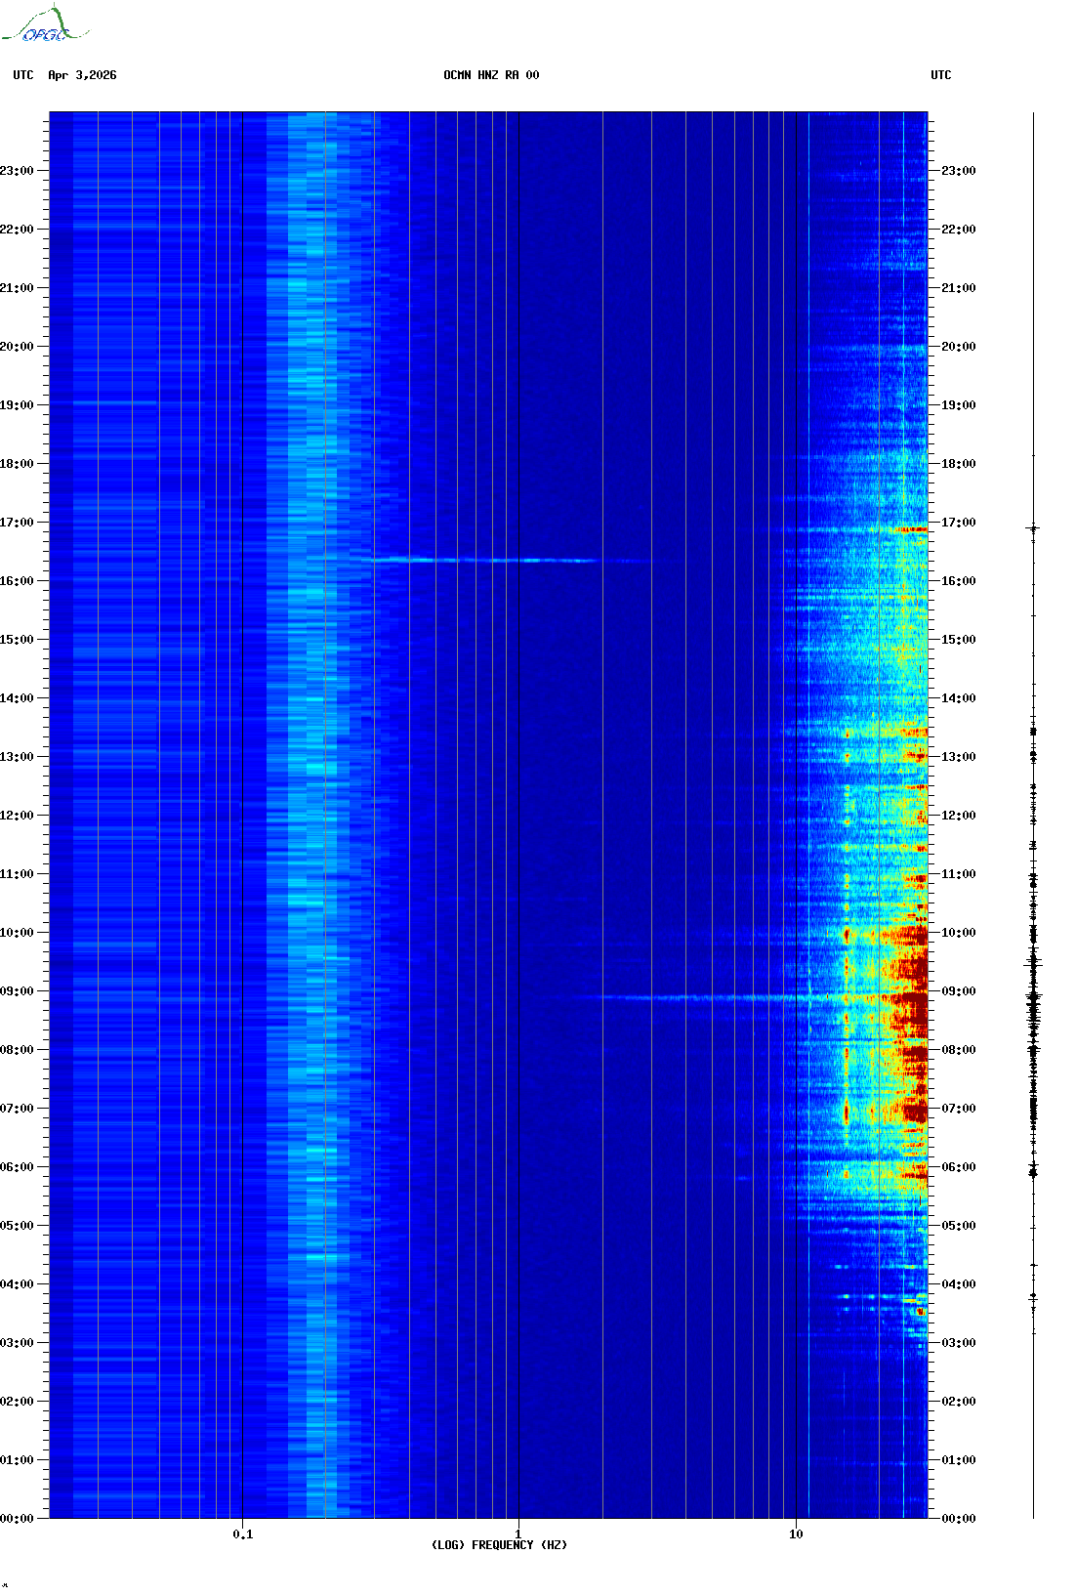Click the right axis '04:00' time label
The height and width of the screenshot is (1596, 1076).
click(x=958, y=1284)
